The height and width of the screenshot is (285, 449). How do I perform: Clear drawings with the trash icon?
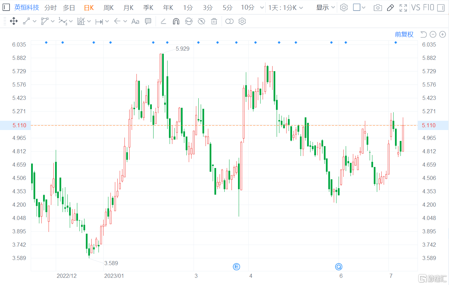[214, 21]
